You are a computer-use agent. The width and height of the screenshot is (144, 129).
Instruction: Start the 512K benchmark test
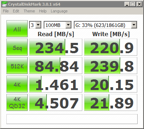pos(17,66)
